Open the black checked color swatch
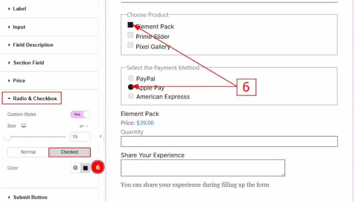356x202 pixels. [85, 168]
